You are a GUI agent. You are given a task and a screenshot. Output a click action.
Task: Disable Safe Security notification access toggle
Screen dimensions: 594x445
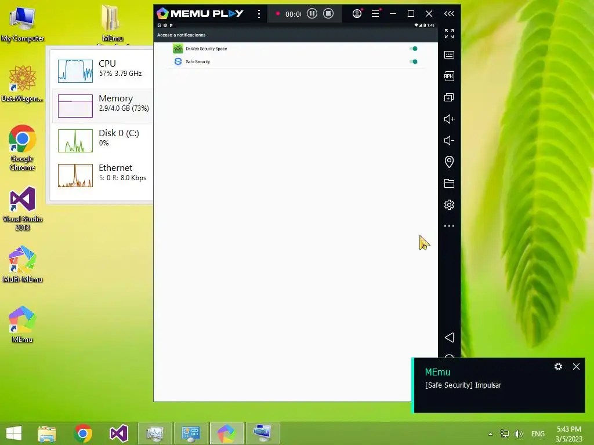[x=413, y=61]
